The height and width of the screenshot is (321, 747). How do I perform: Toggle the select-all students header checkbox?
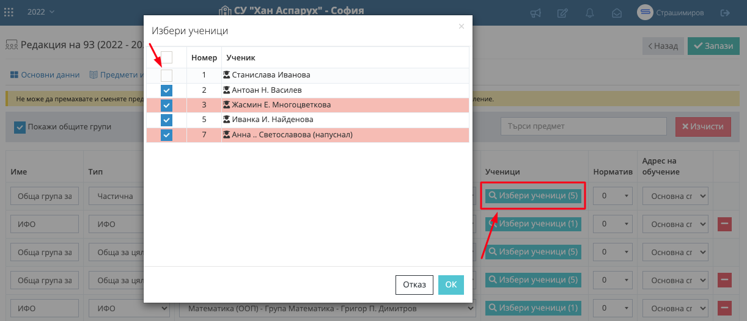[166, 57]
